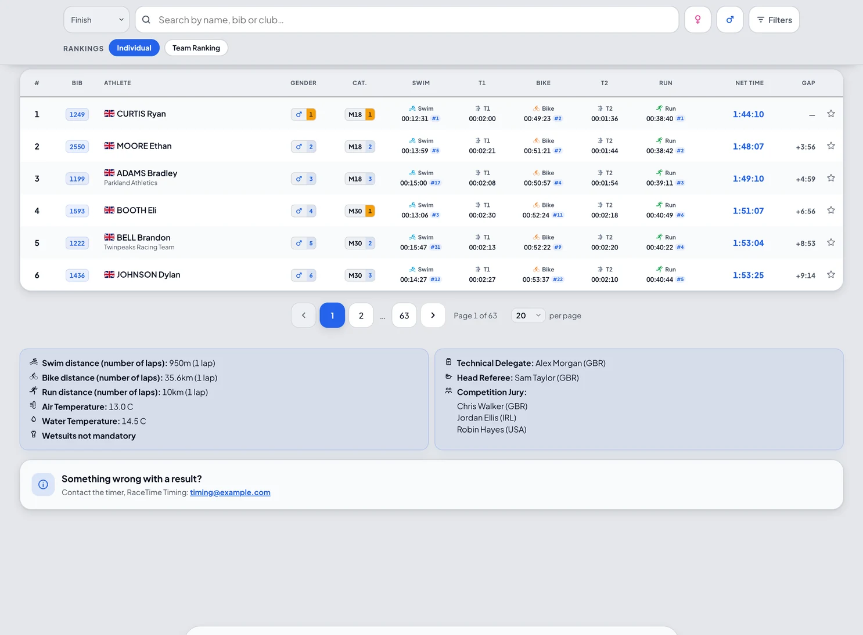
Task: Toggle favorite star for ADAMS Bradley
Action: (831, 178)
